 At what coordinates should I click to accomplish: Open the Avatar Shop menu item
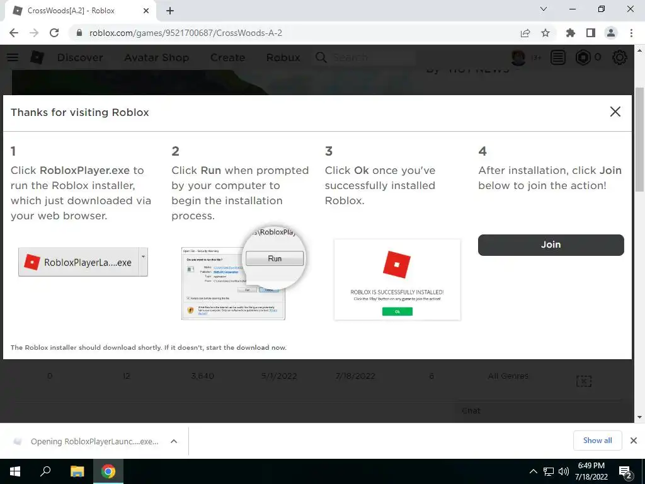point(156,57)
